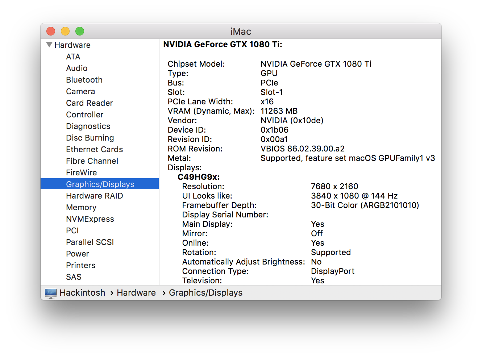The image size is (482, 358).
Task: Click the Revision ID value 0x00a1
Action: [274, 139]
